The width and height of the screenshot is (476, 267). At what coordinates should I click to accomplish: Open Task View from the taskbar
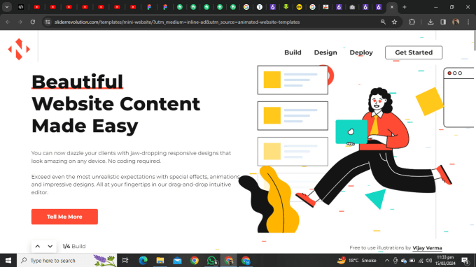click(125, 260)
